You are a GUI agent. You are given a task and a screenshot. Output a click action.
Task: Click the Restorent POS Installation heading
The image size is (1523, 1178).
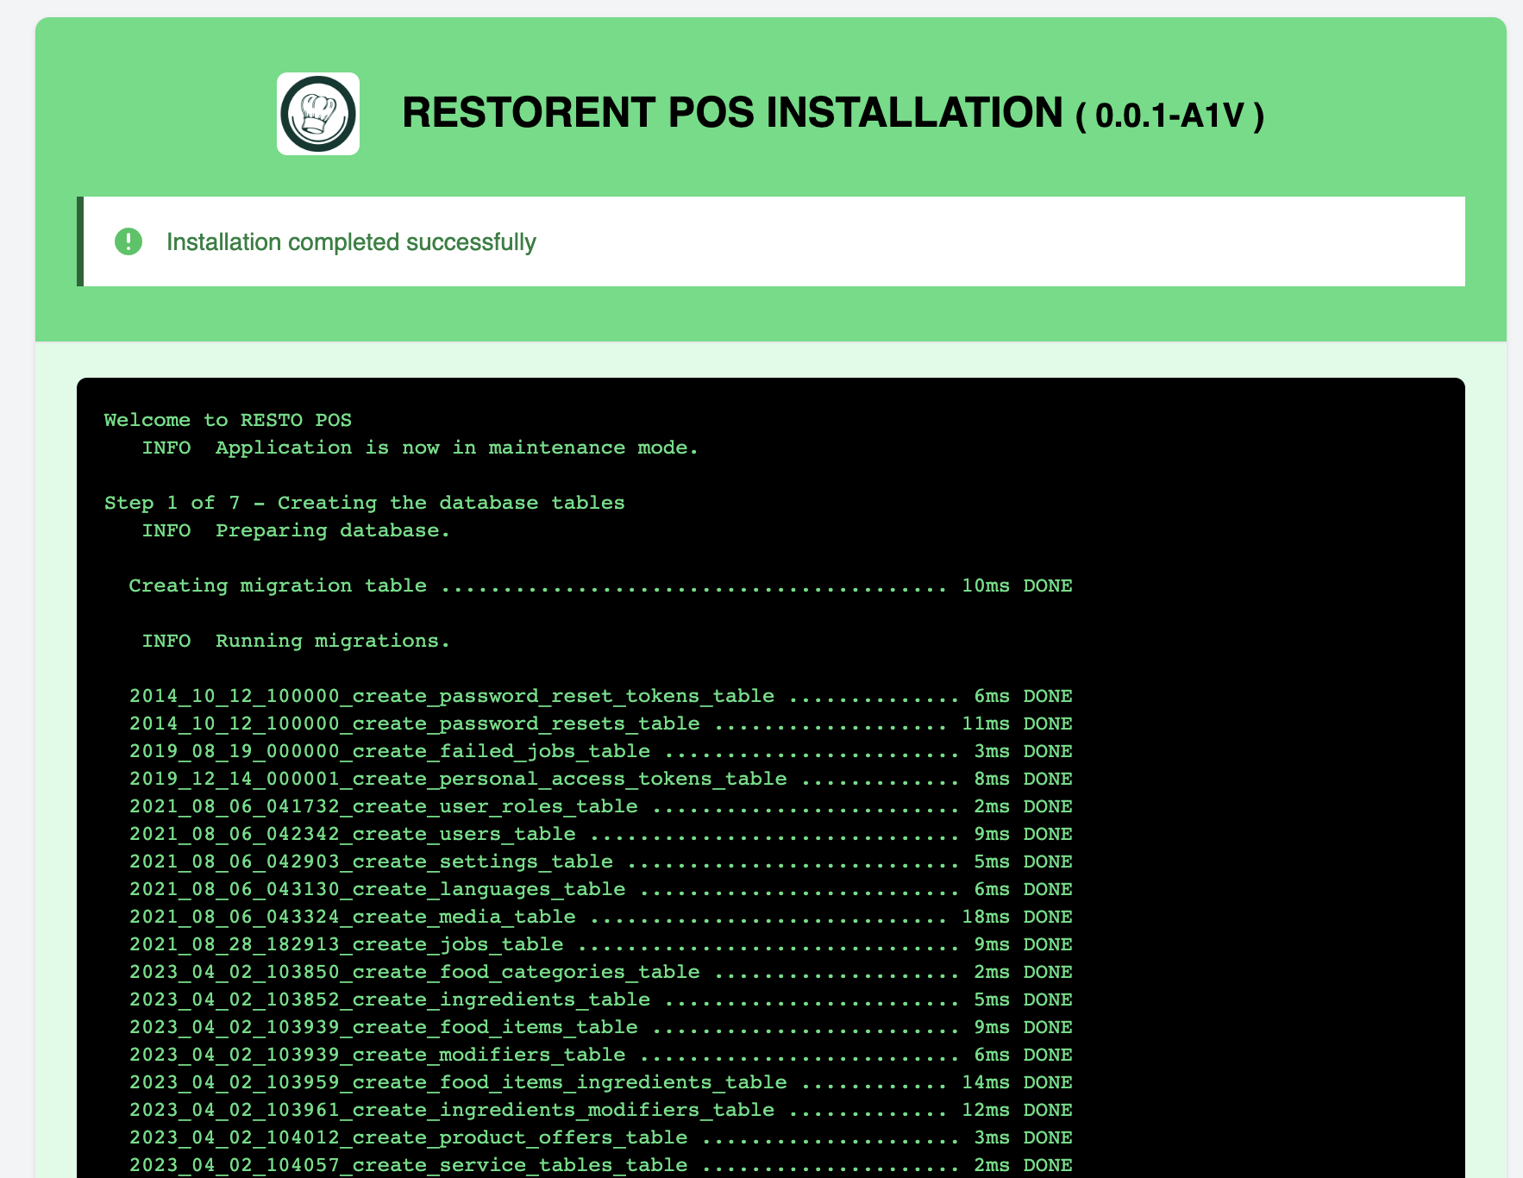(x=731, y=113)
